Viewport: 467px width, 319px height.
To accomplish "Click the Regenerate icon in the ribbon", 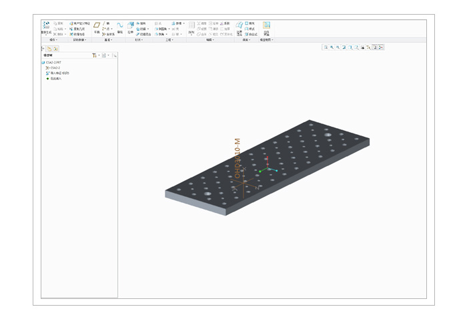I will tap(47, 27).
